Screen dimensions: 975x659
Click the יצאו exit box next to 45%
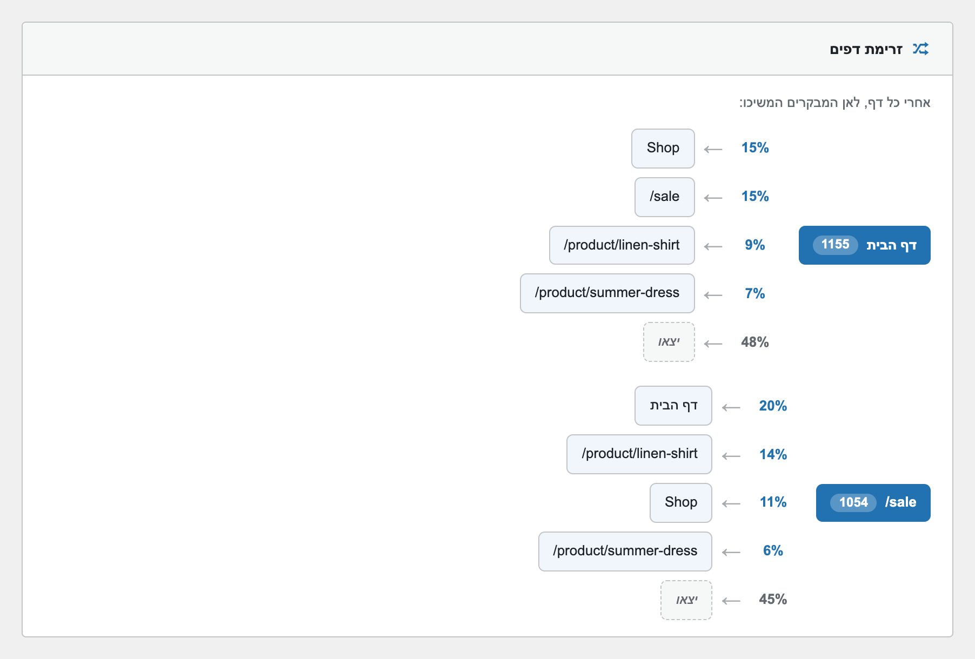686,600
